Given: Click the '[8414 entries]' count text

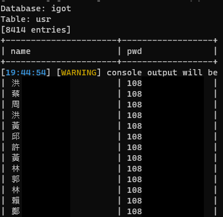Looking at the screenshot, I should (36, 30).
